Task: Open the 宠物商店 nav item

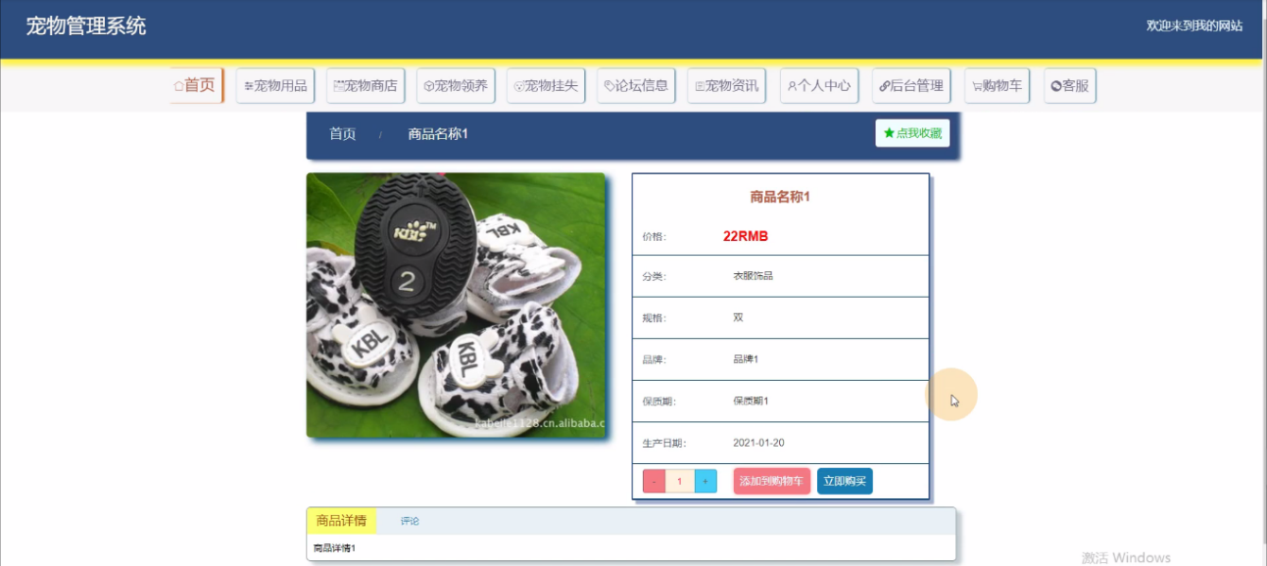Action: pyautogui.click(x=366, y=85)
